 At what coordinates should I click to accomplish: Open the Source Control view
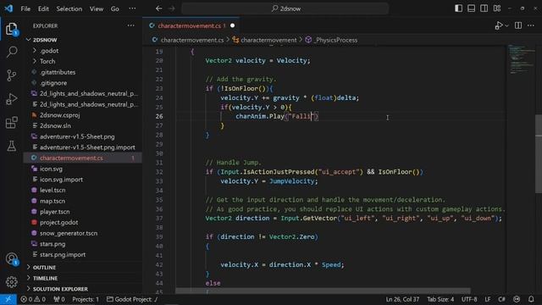(11, 75)
